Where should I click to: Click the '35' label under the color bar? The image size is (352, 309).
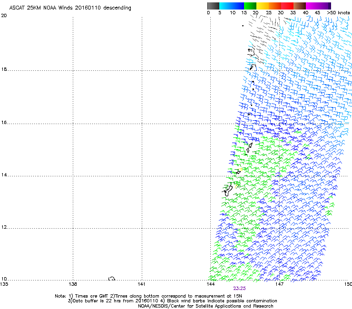click(x=293, y=12)
